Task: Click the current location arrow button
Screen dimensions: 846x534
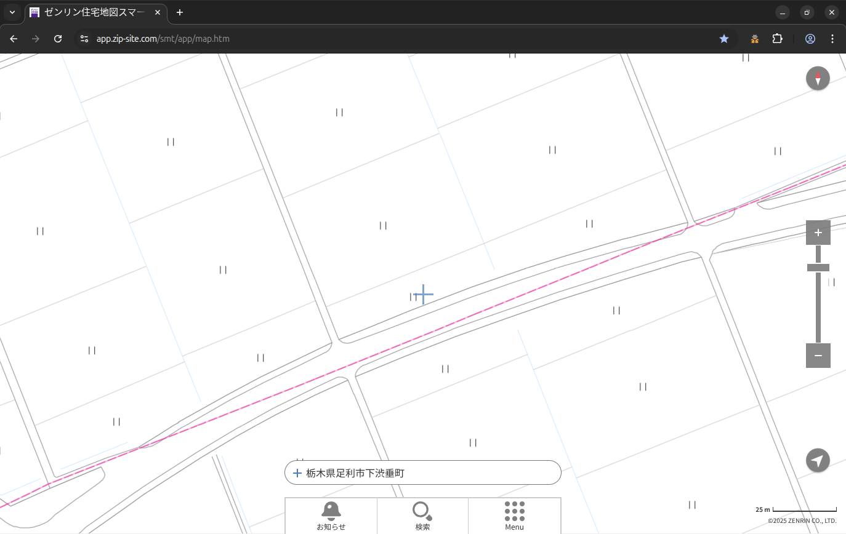Action: click(x=818, y=460)
